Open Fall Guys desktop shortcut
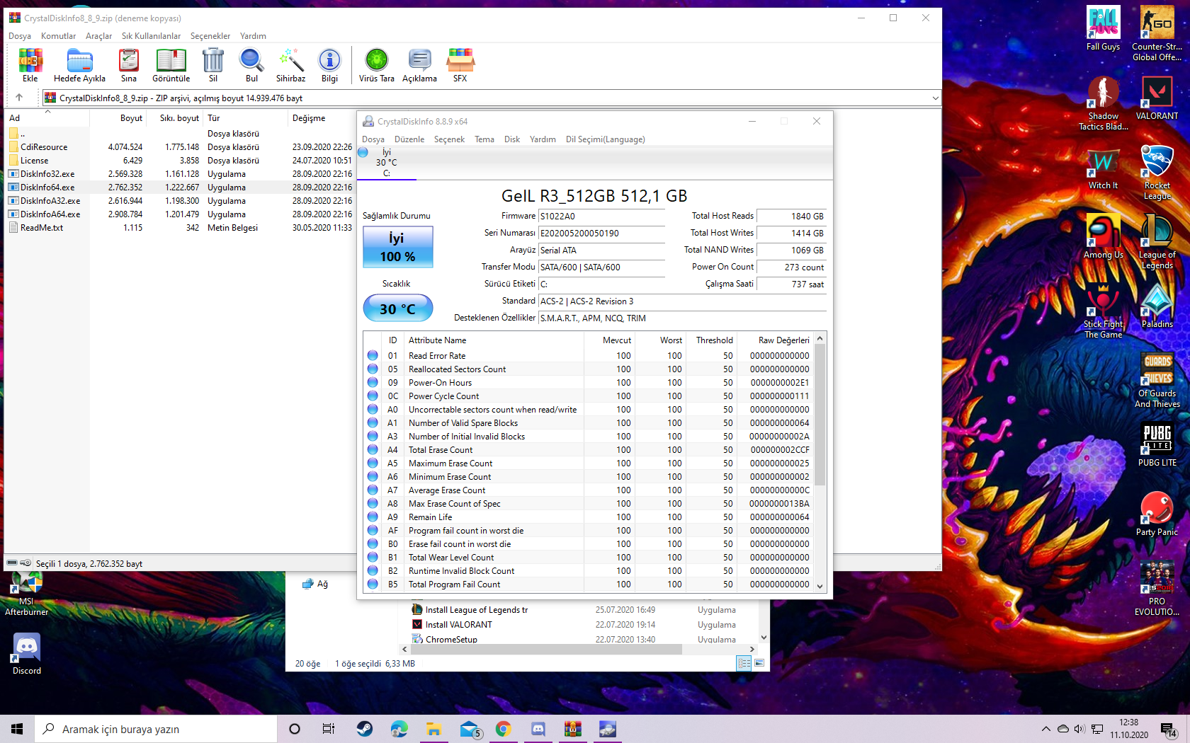The width and height of the screenshot is (1190, 743). click(x=1103, y=28)
